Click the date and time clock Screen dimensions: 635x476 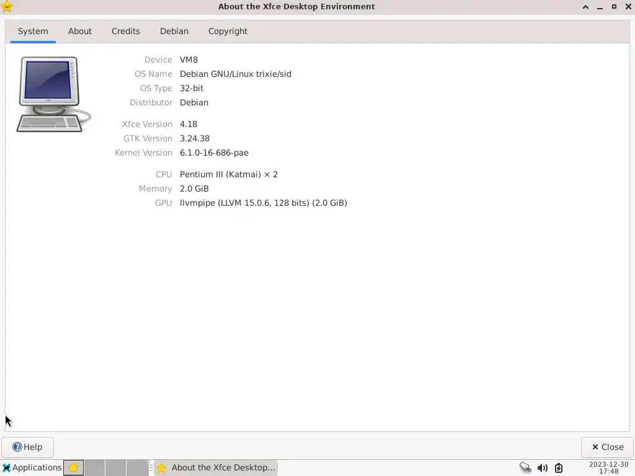point(609,467)
